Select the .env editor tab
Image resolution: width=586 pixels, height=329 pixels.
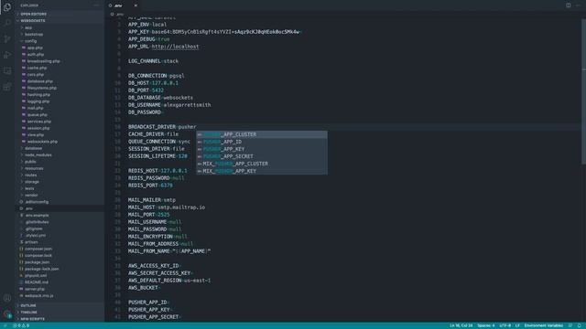click(124, 5)
